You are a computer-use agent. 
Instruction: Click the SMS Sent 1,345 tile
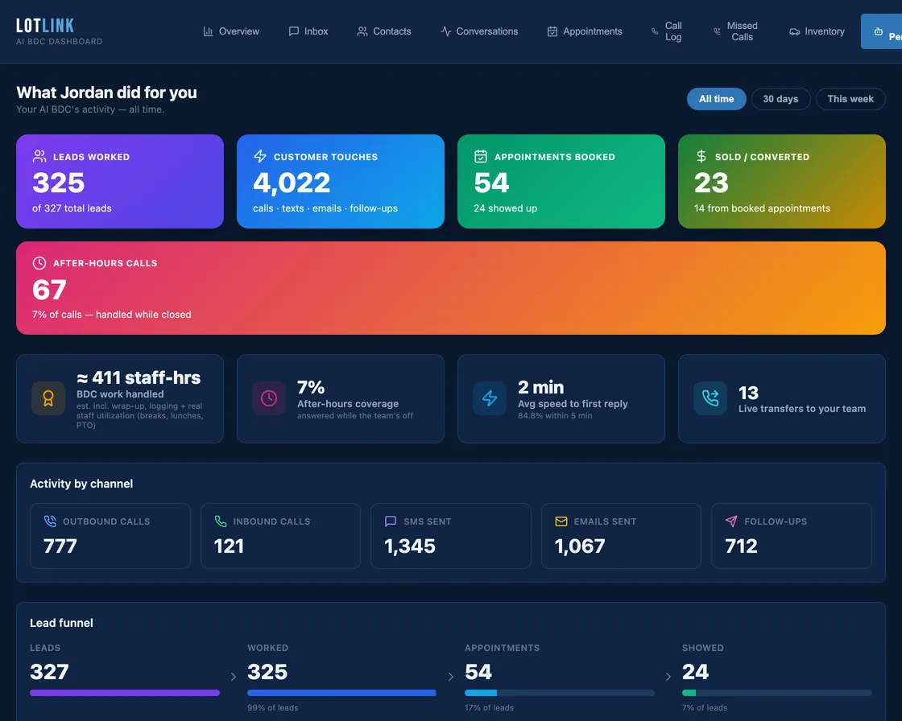pyautogui.click(x=450, y=536)
